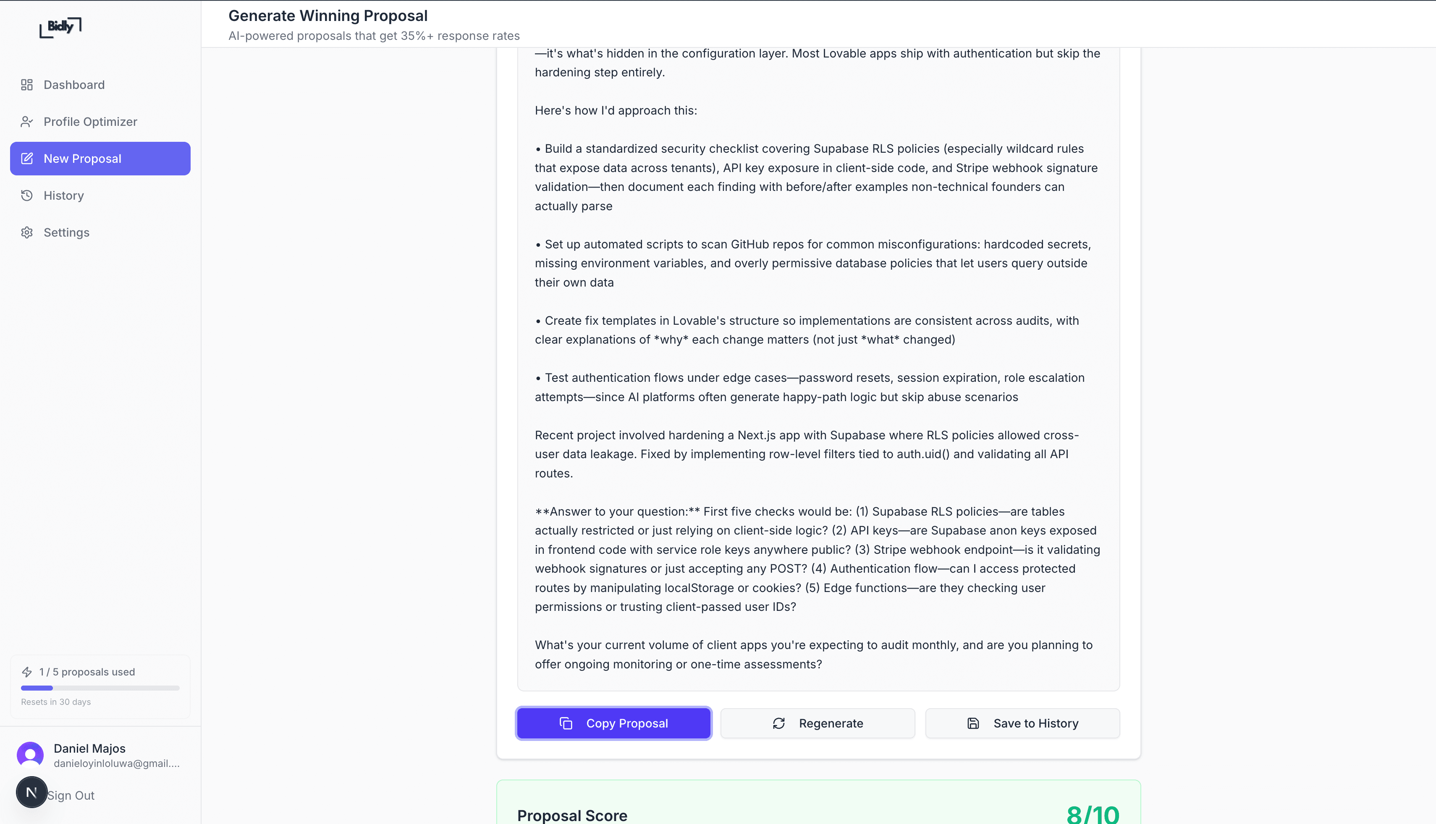
Task: Click the proposals usage progress bar
Action: pos(100,688)
